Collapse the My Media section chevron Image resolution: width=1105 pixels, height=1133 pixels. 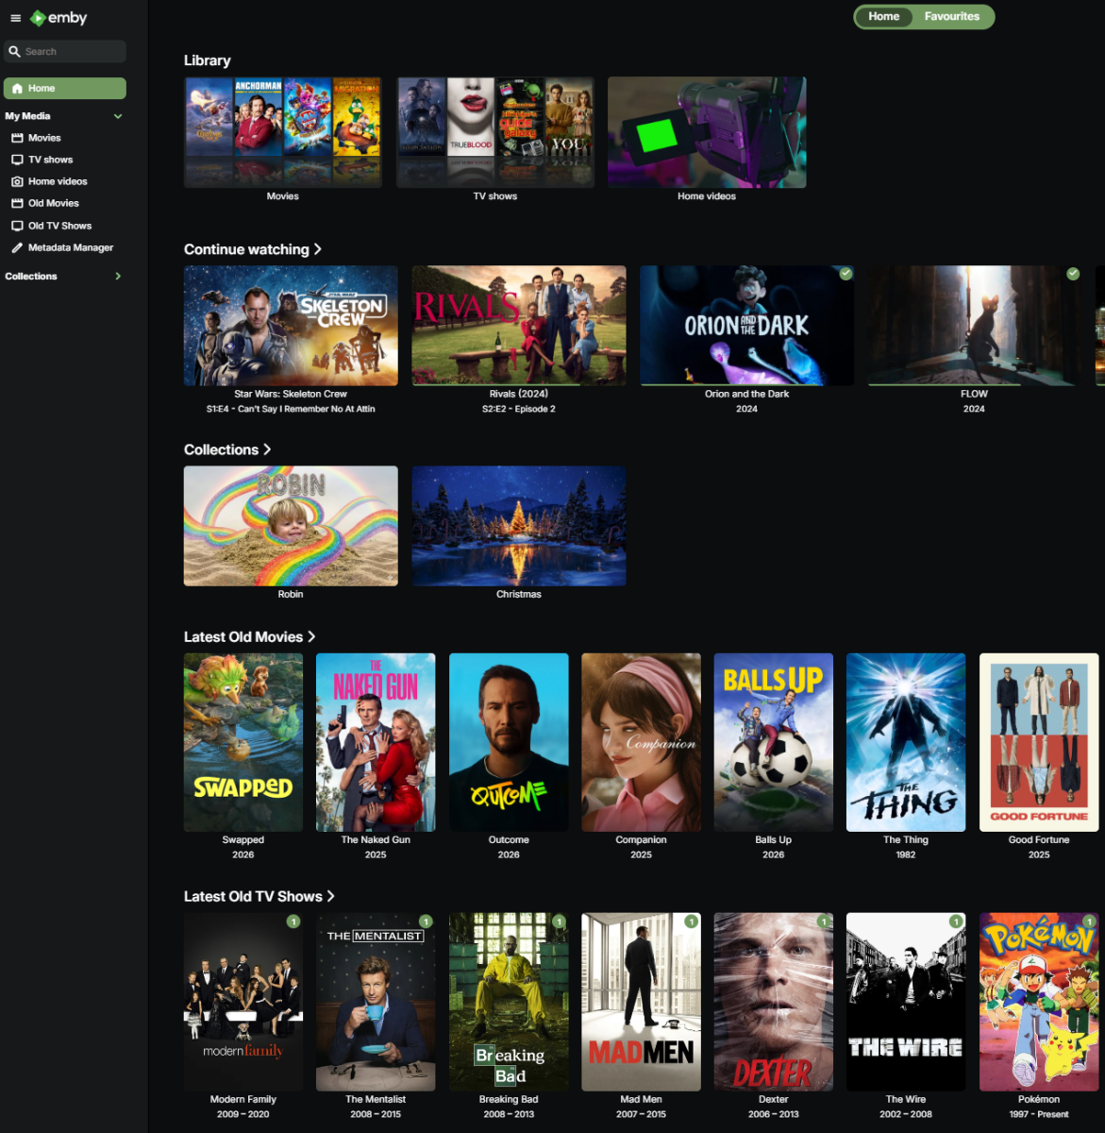tap(118, 116)
